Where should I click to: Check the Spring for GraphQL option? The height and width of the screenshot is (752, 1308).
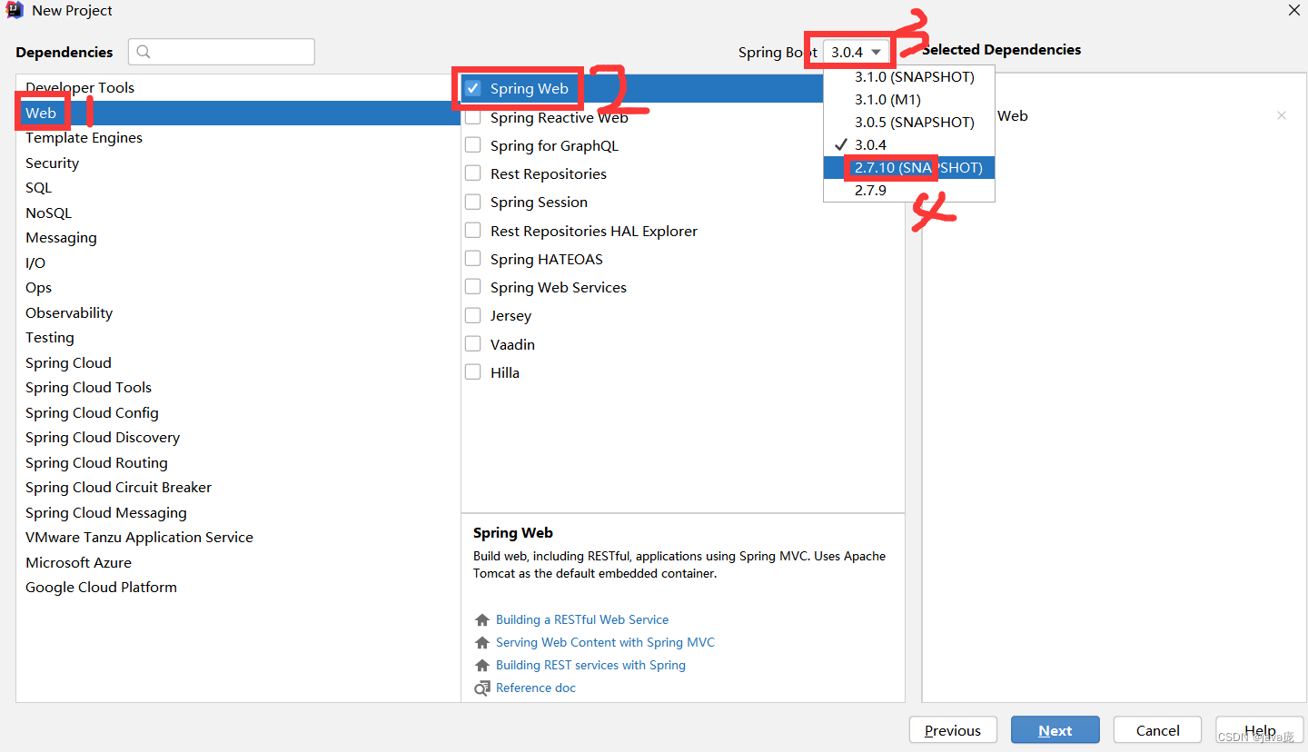[x=472, y=145]
